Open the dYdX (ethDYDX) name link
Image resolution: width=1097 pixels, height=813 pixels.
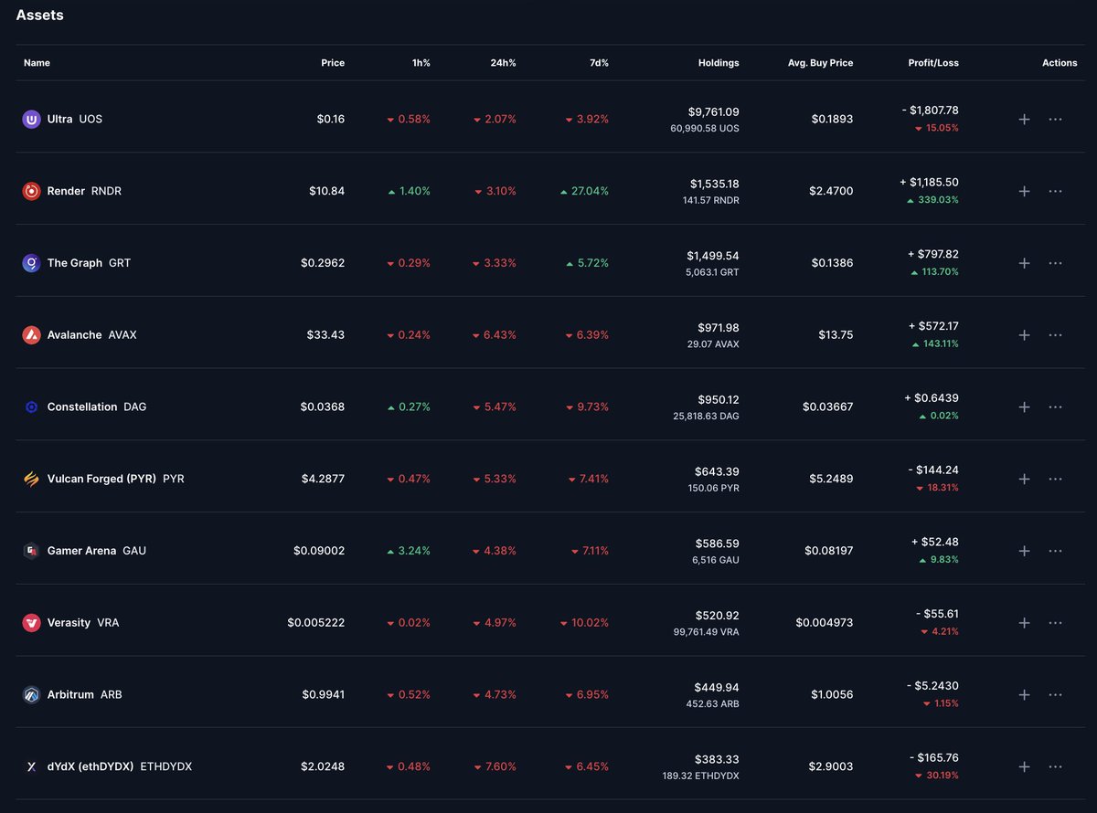pos(91,766)
